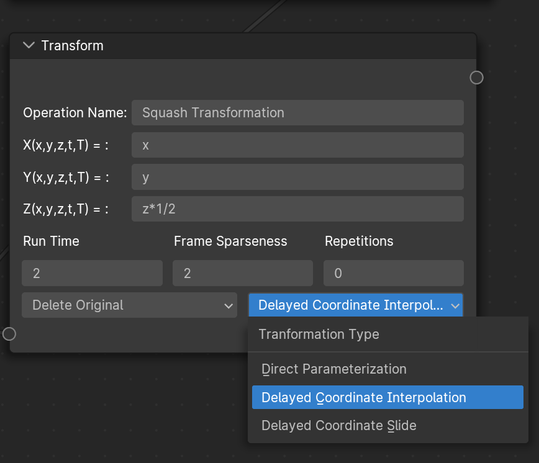The height and width of the screenshot is (463, 539).
Task: Click the Y(x,y,z,t,T) expression field
Action: point(297,178)
